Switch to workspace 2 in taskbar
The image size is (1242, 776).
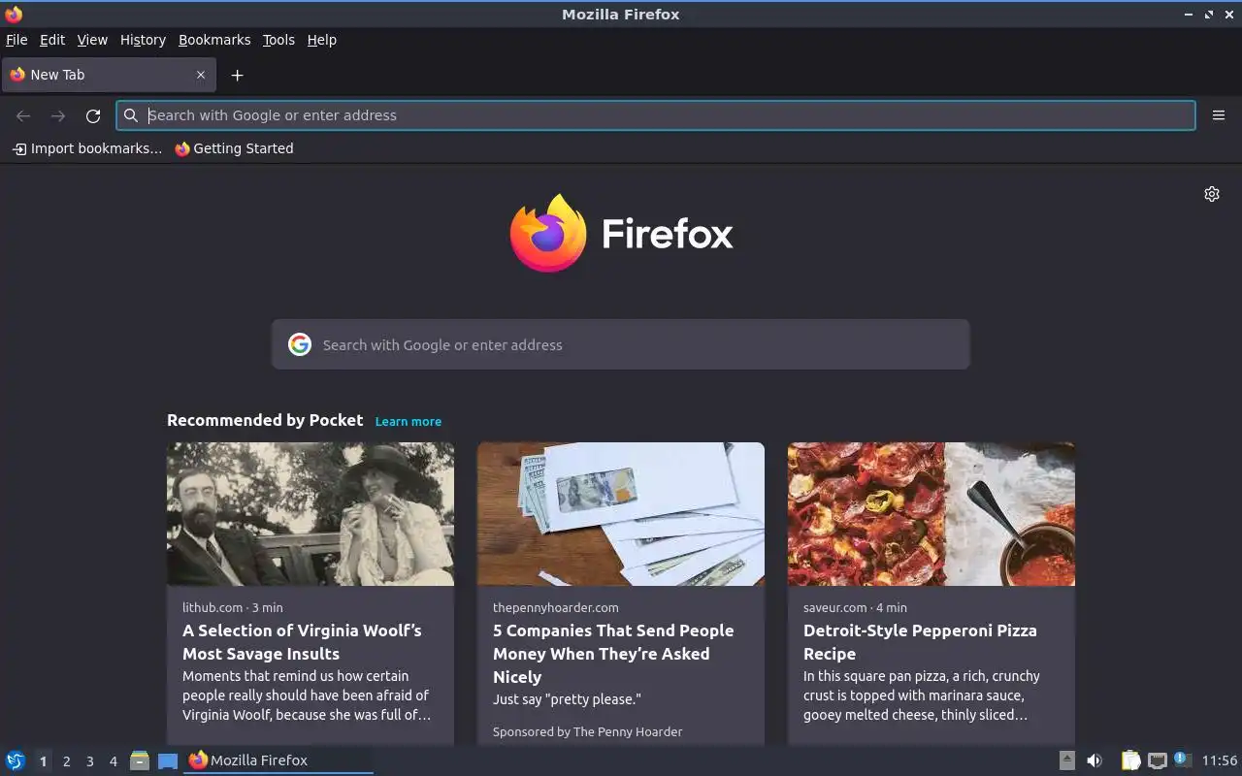click(66, 761)
